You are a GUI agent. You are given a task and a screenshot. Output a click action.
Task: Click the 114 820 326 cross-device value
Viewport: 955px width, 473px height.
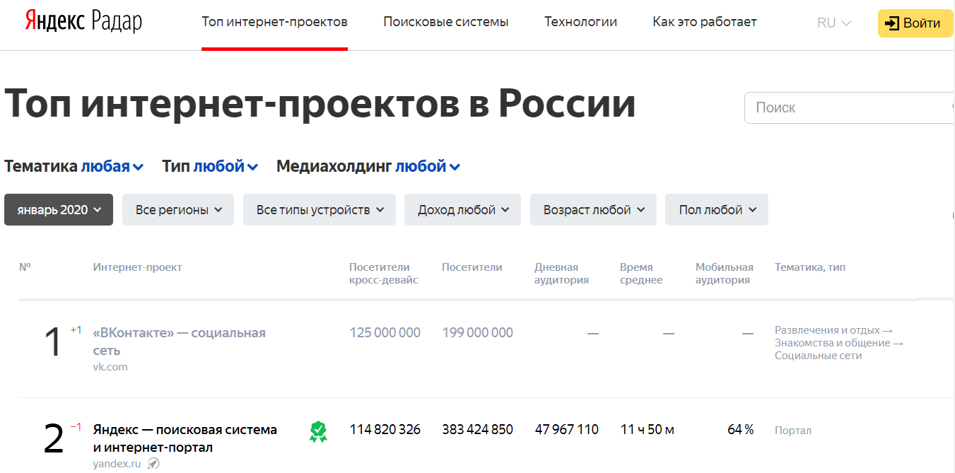[x=385, y=429]
